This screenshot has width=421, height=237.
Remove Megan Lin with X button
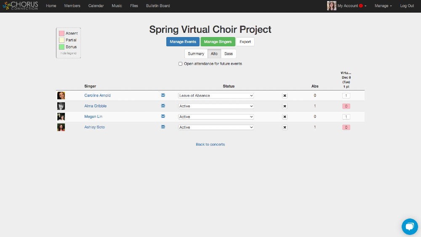(285, 117)
